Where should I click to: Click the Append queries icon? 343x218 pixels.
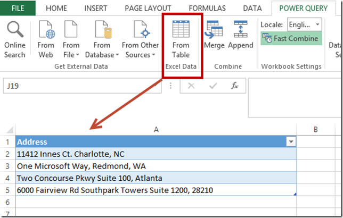point(241,35)
